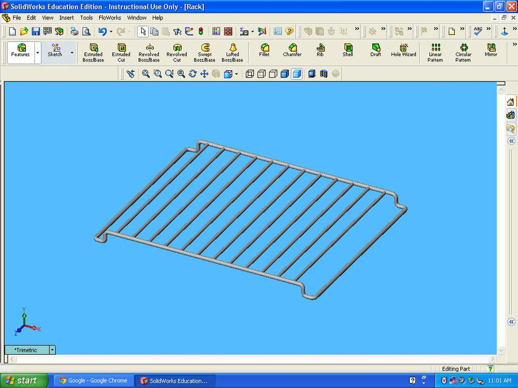Toggle the Shaded display mode
Image resolution: width=518 pixels, height=388 pixels.
click(296, 74)
